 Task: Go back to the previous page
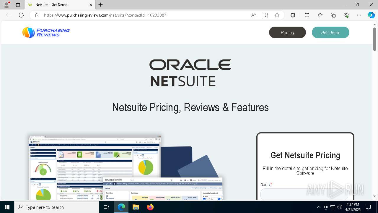click(8, 15)
